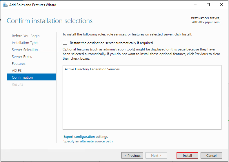Open the Server Roles step
Viewport: 229px width, 162px height.
(22, 57)
